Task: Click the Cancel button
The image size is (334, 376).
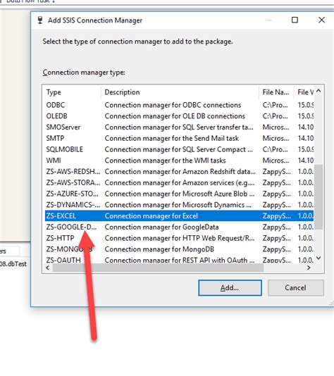Action: pyautogui.click(x=295, y=287)
